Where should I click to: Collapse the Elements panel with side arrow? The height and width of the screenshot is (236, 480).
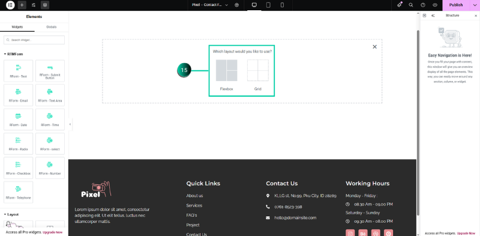pyautogui.click(x=70, y=124)
